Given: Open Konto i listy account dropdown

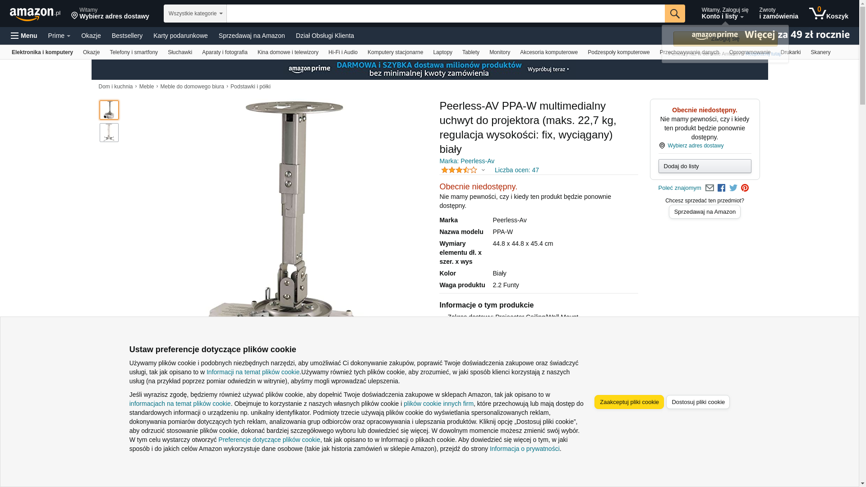Looking at the screenshot, I should coord(725,14).
